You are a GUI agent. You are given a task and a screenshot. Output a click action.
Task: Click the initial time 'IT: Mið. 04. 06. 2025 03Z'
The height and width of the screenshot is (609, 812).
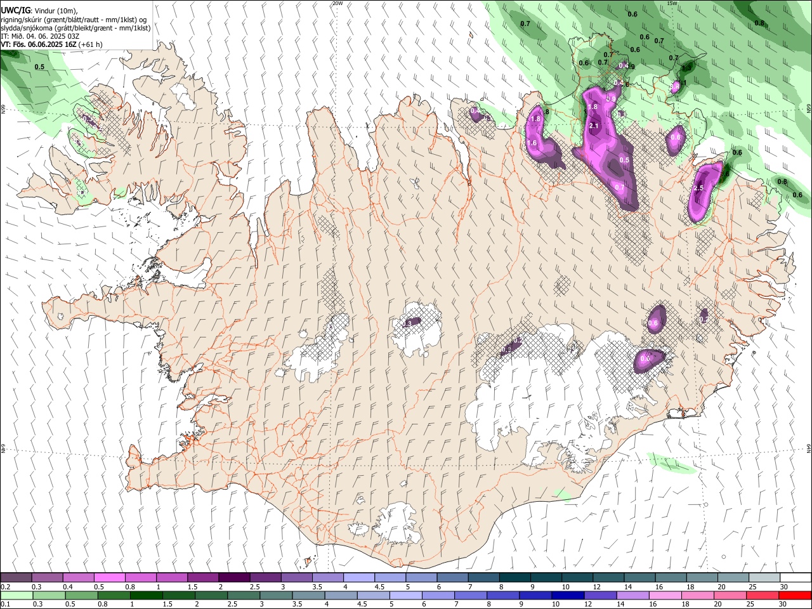click(40, 36)
